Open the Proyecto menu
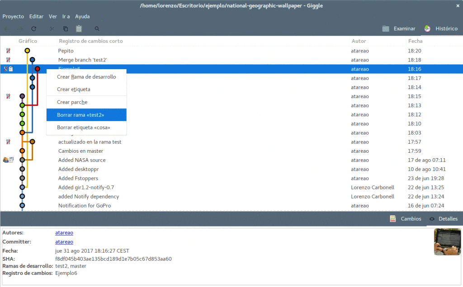 [x=13, y=16]
